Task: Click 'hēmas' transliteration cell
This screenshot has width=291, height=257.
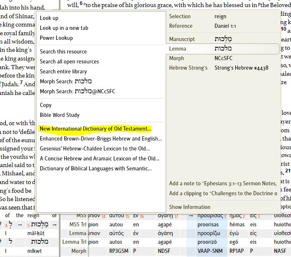Action: pyautogui.click(x=237, y=225)
